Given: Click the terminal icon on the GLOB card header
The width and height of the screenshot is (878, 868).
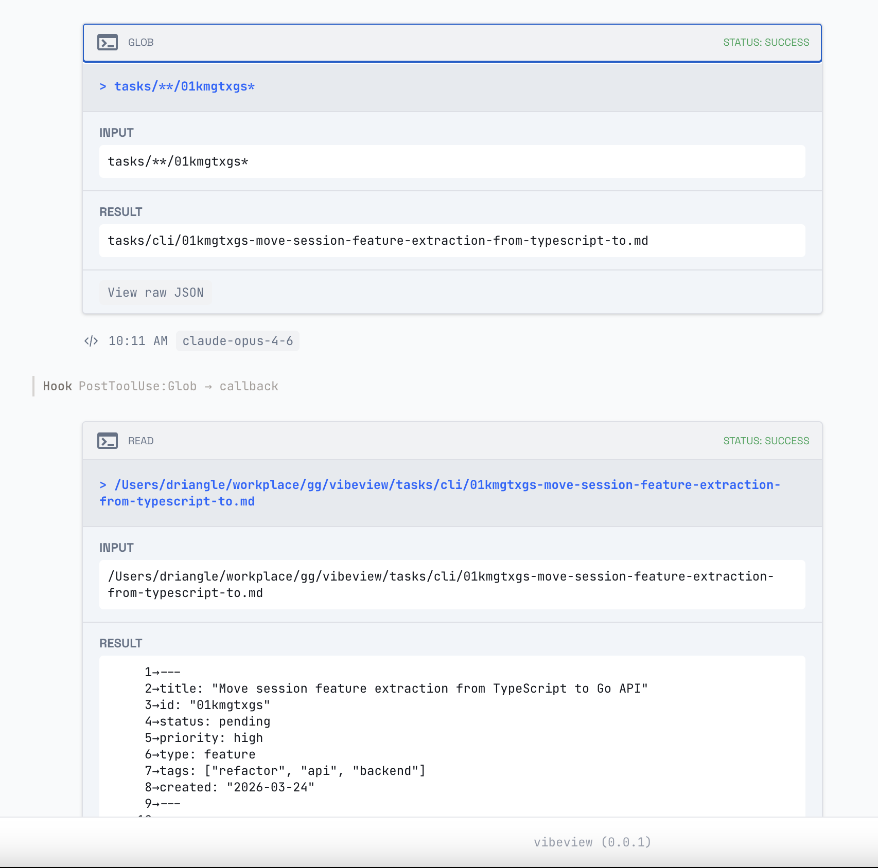Looking at the screenshot, I should point(108,43).
